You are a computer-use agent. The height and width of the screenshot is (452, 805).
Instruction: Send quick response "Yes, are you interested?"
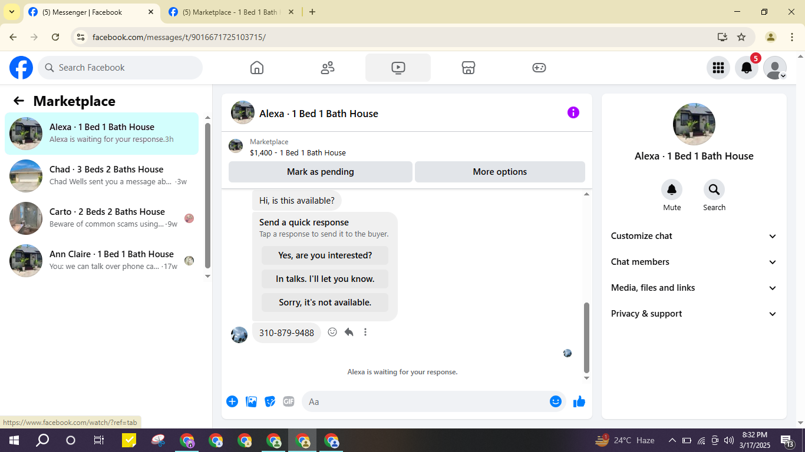[x=325, y=255]
